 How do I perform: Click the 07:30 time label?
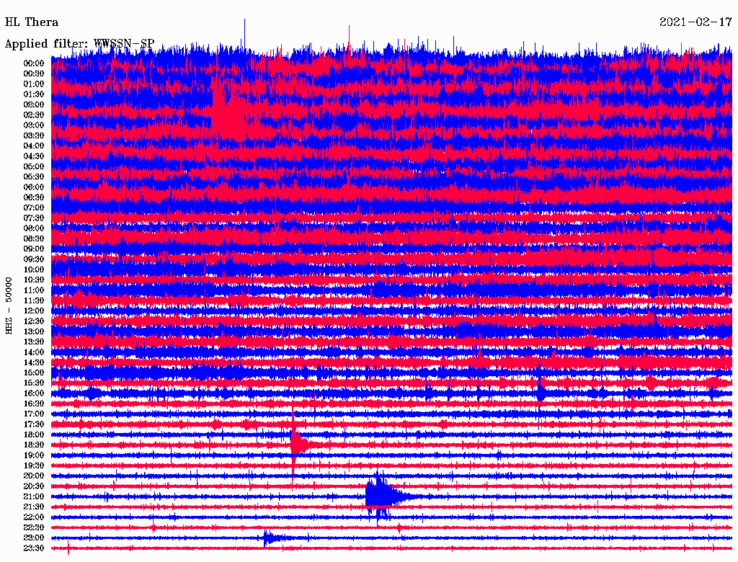(34, 218)
